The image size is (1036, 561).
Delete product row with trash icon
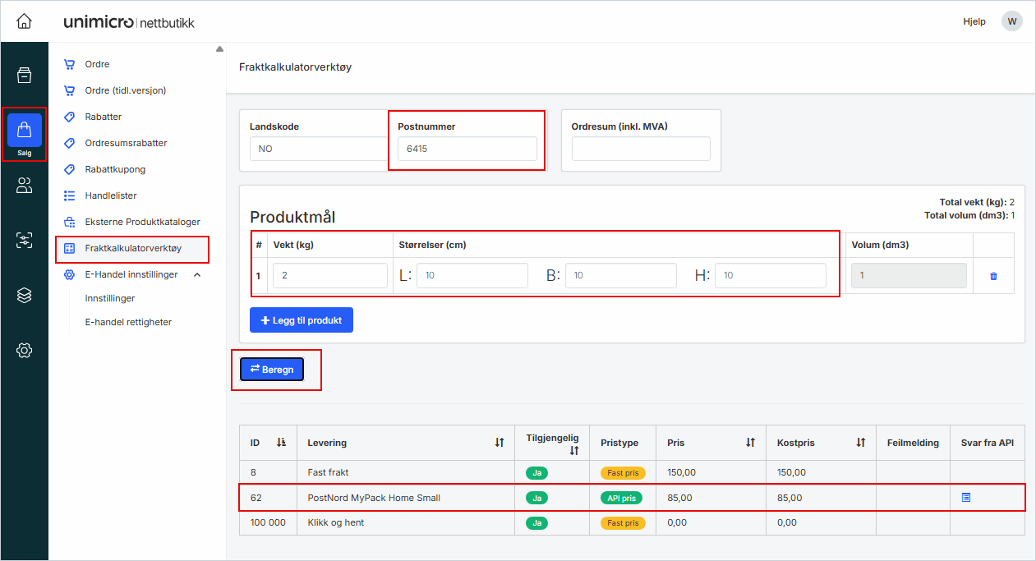[993, 276]
